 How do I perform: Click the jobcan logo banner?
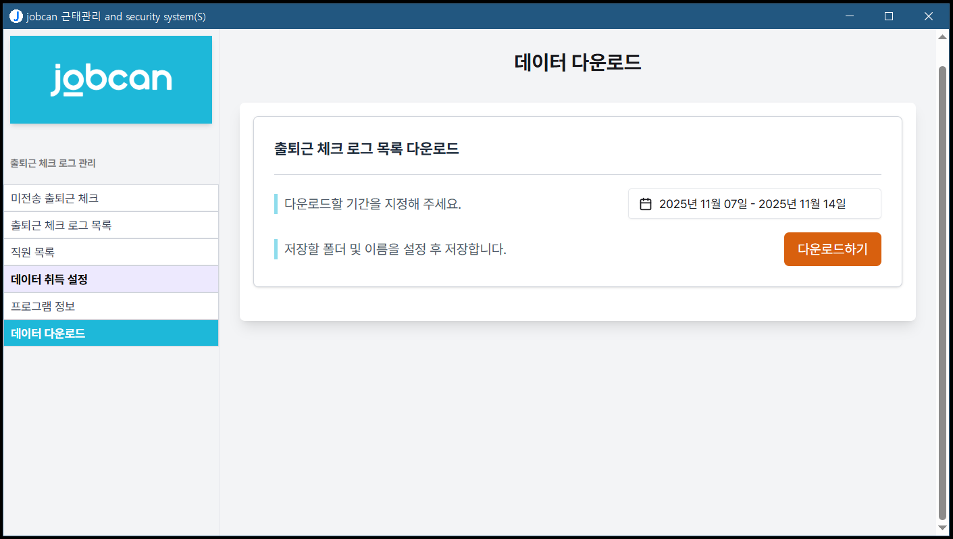click(x=111, y=80)
